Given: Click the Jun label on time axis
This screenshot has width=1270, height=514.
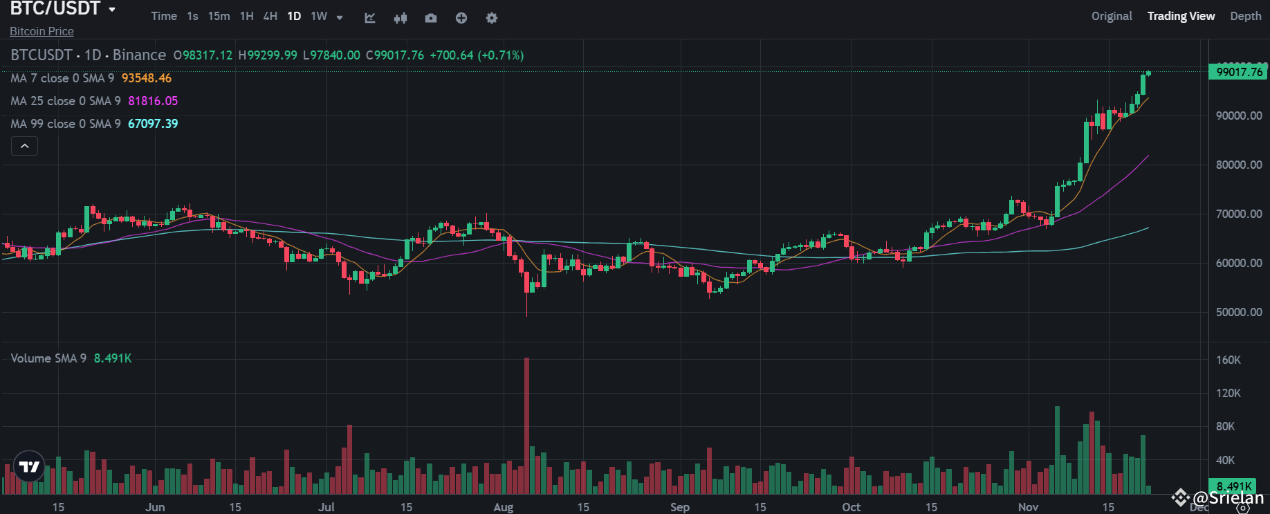Looking at the screenshot, I should point(155,507).
